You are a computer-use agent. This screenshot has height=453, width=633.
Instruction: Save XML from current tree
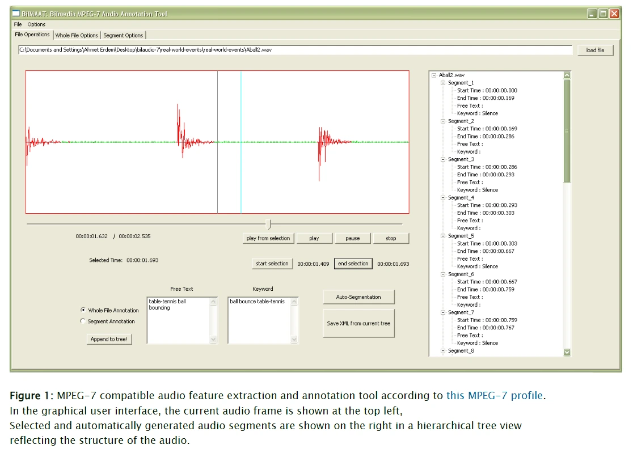point(358,323)
